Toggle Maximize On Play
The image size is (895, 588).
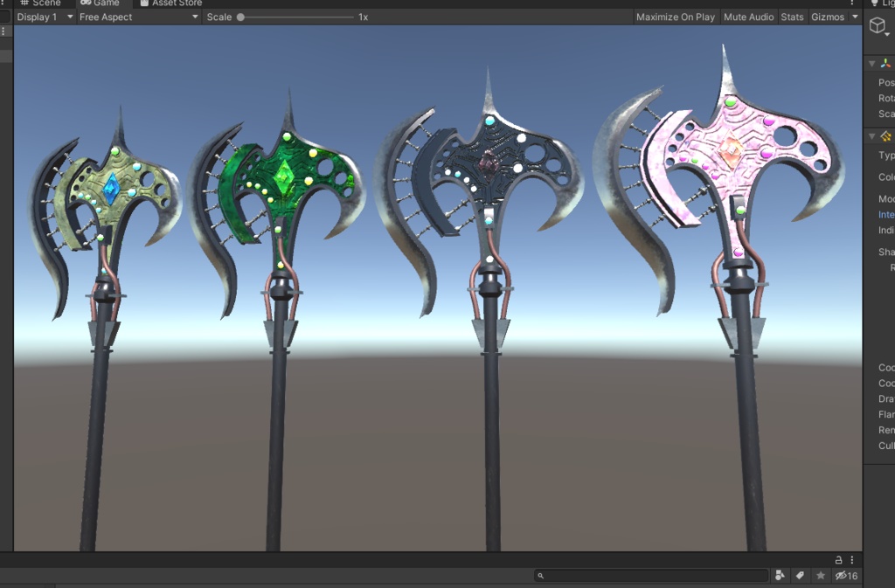(x=676, y=16)
